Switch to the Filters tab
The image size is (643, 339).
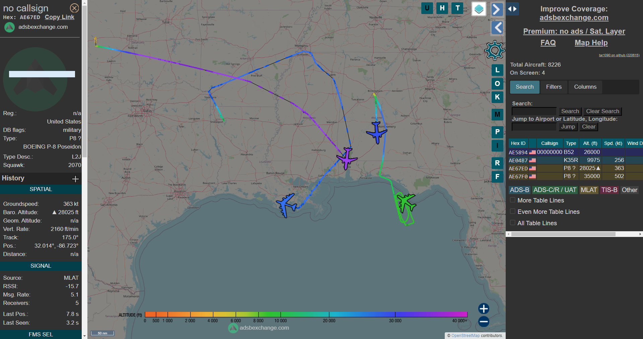(554, 87)
